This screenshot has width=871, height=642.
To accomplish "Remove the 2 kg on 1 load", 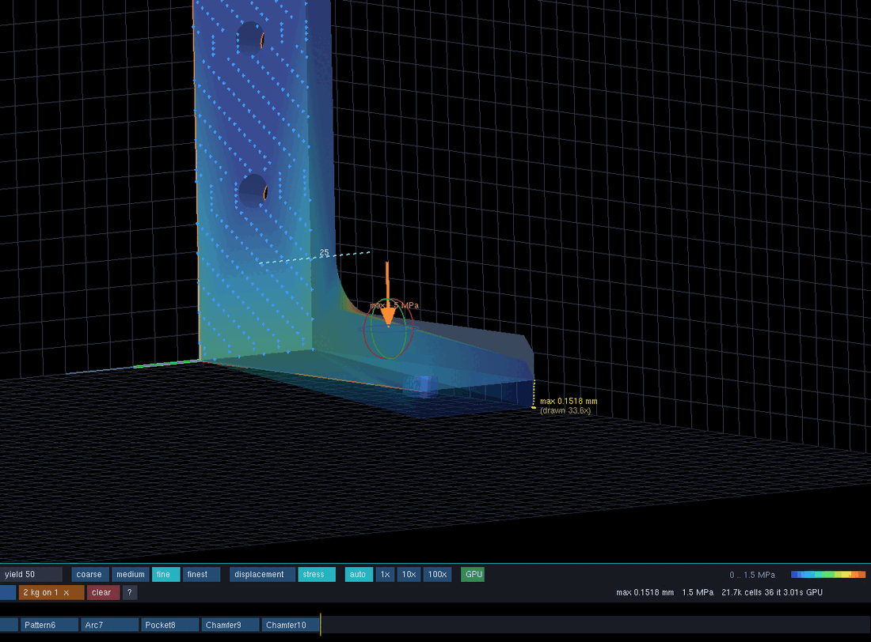I will click(66, 593).
